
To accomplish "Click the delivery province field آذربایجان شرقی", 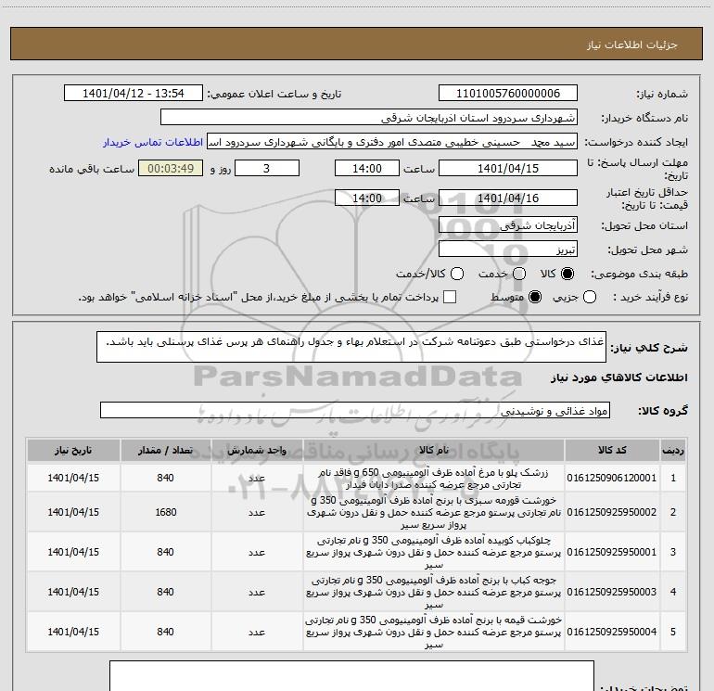I will [x=508, y=225].
